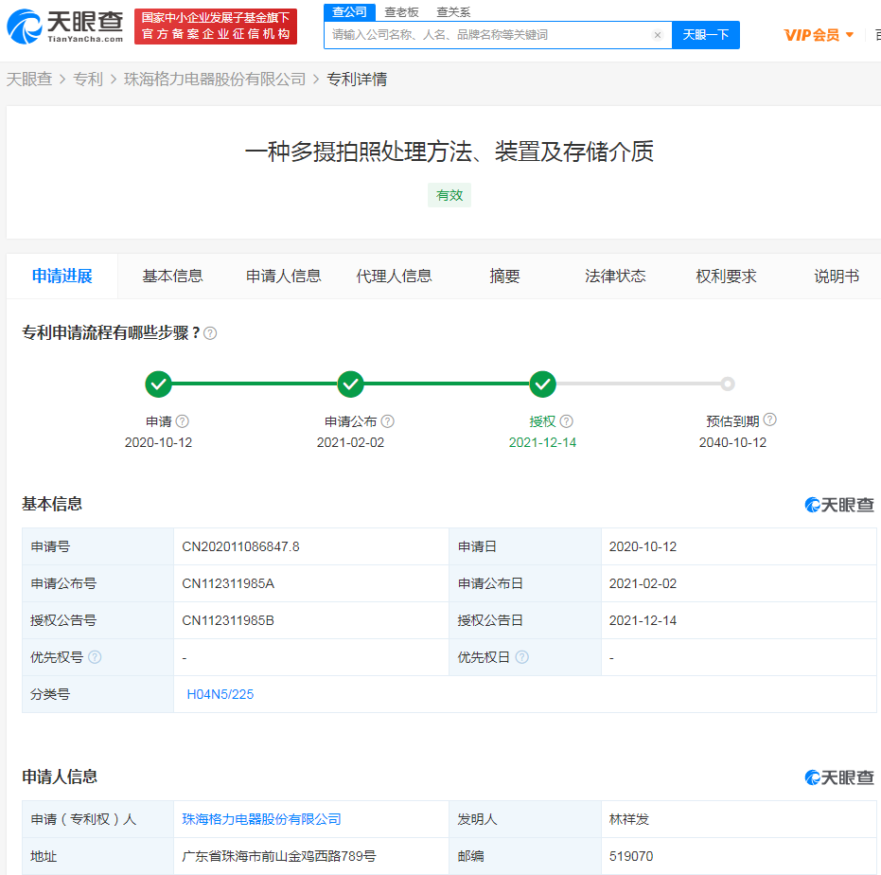Select the 查关系 search tab

[x=453, y=11]
